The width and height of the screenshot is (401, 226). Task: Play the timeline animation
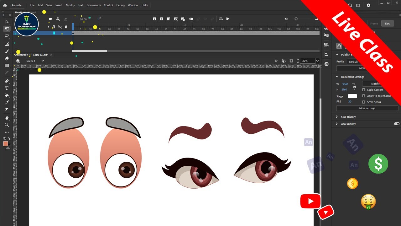click(x=228, y=19)
